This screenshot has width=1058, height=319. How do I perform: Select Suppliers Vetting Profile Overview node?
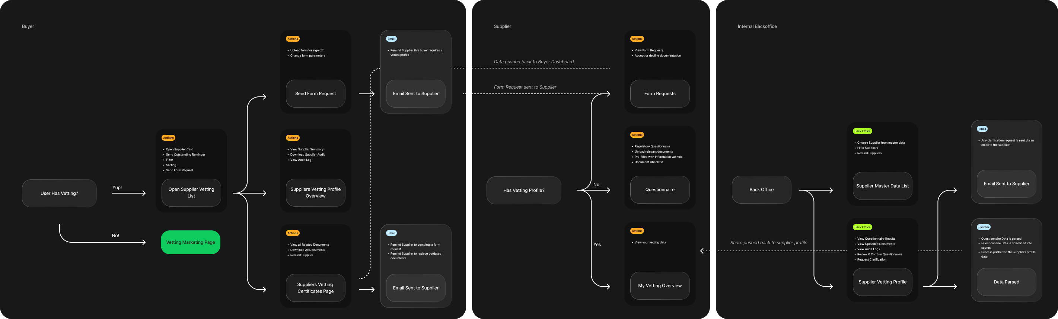pyautogui.click(x=315, y=192)
